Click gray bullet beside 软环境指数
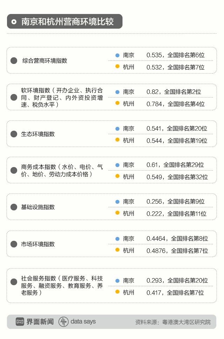This screenshot has width=224, height=339. pos(14,97)
